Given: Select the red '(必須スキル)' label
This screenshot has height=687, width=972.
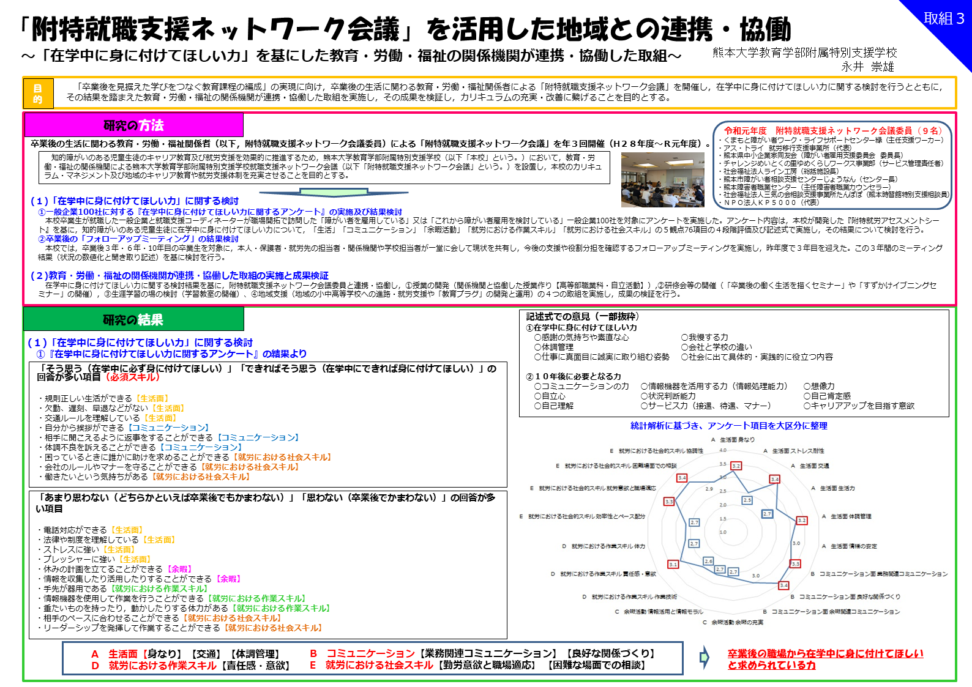Looking at the screenshot, I should coord(132,377).
